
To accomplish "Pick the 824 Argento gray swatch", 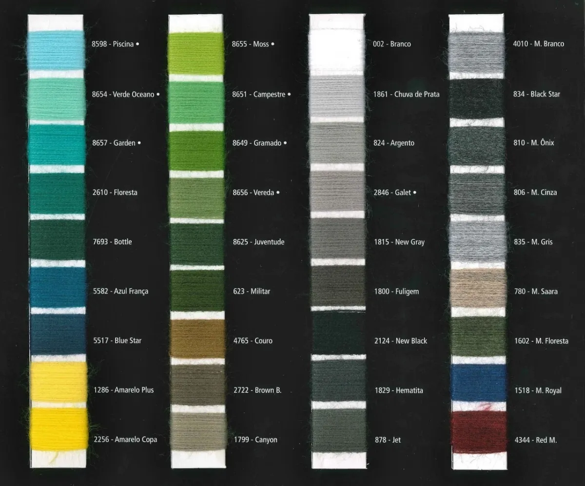I will coord(337,143).
